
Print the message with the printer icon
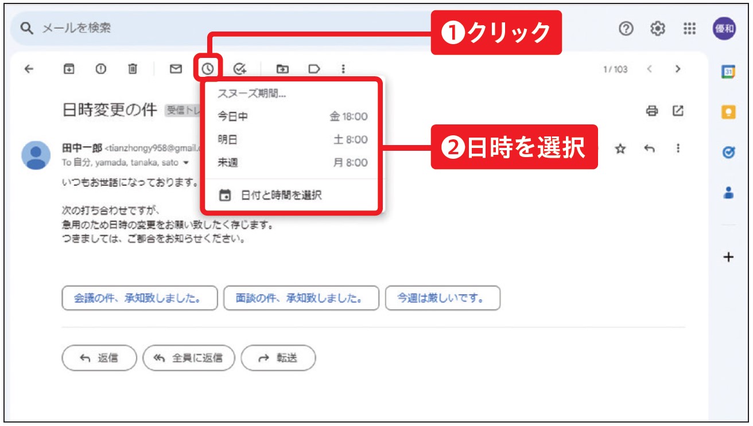[x=651, y=111]
